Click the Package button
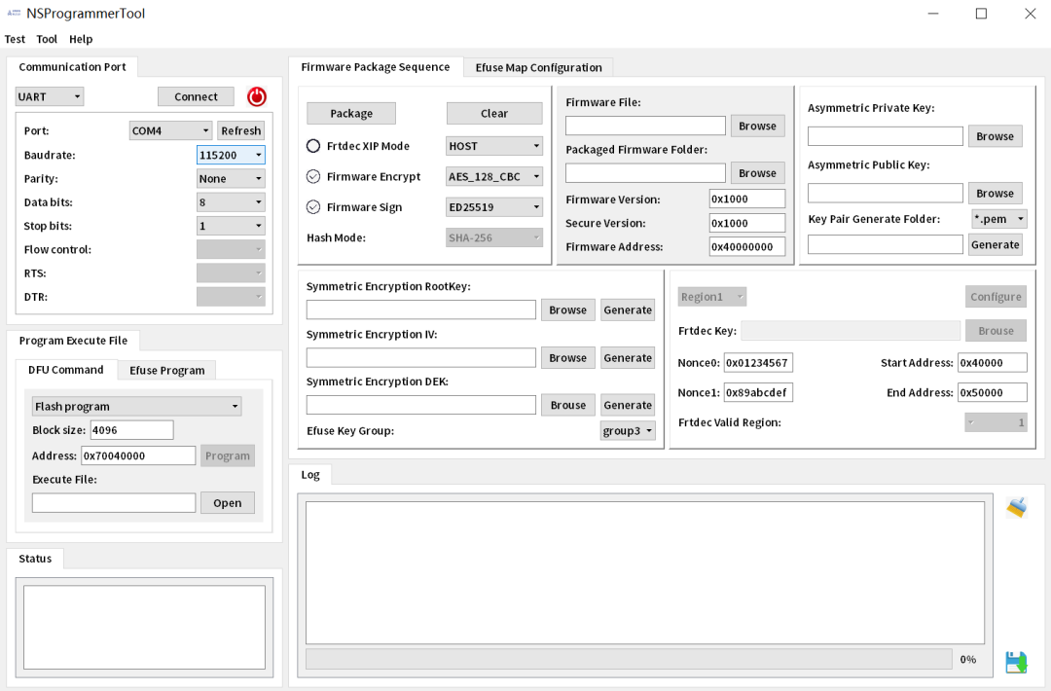The height and width of the screenshot is (691, 1051). click(x=351, y=113)
